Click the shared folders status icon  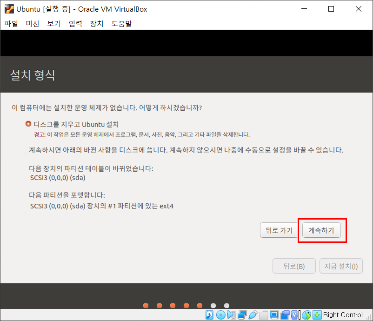tap(264, 315)
